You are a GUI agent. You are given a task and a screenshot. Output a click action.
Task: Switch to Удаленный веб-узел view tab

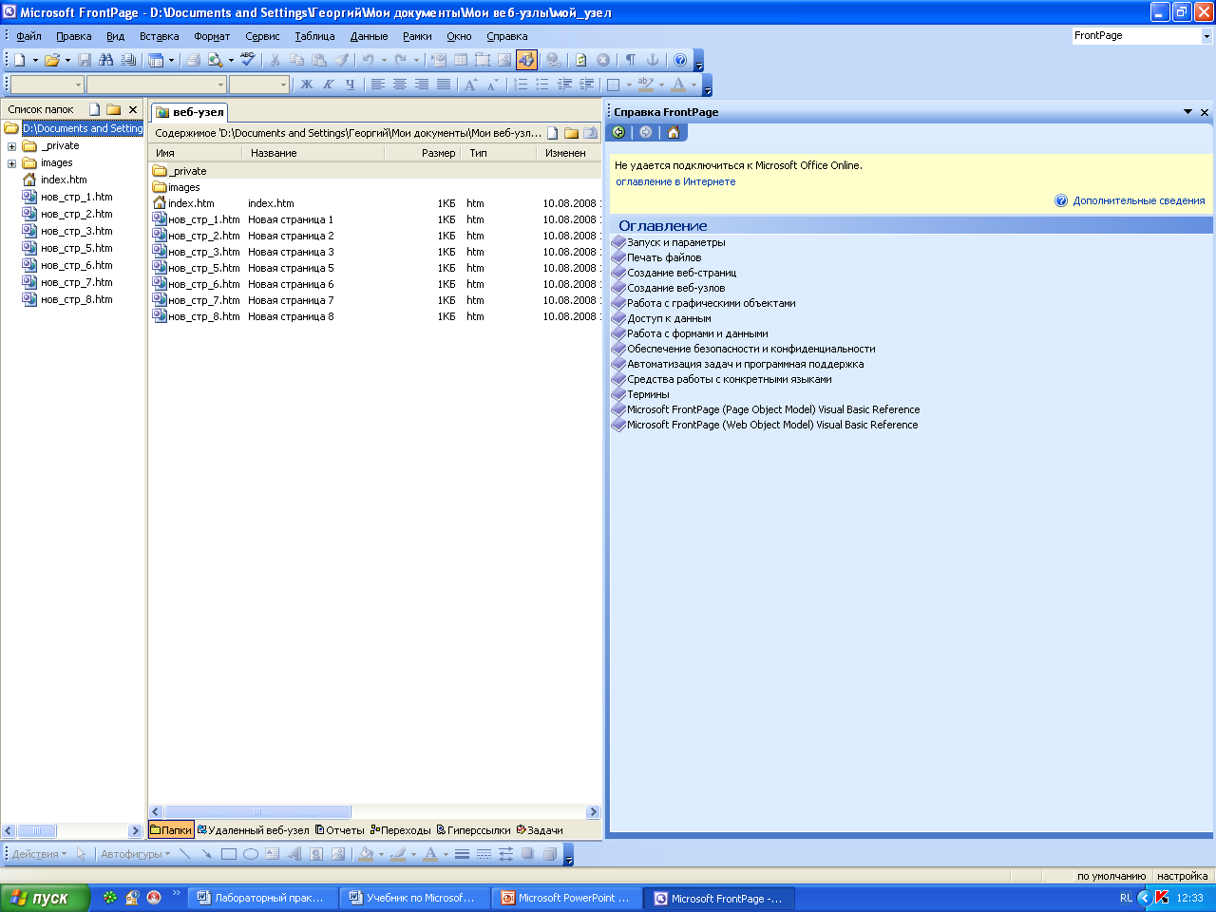254,830
